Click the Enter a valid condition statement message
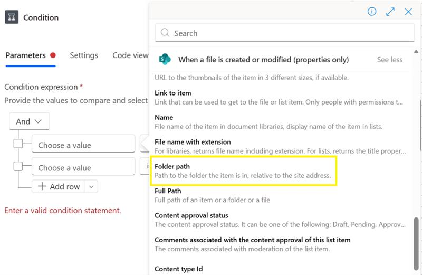 pyautogui.click(x=63, y=211)
